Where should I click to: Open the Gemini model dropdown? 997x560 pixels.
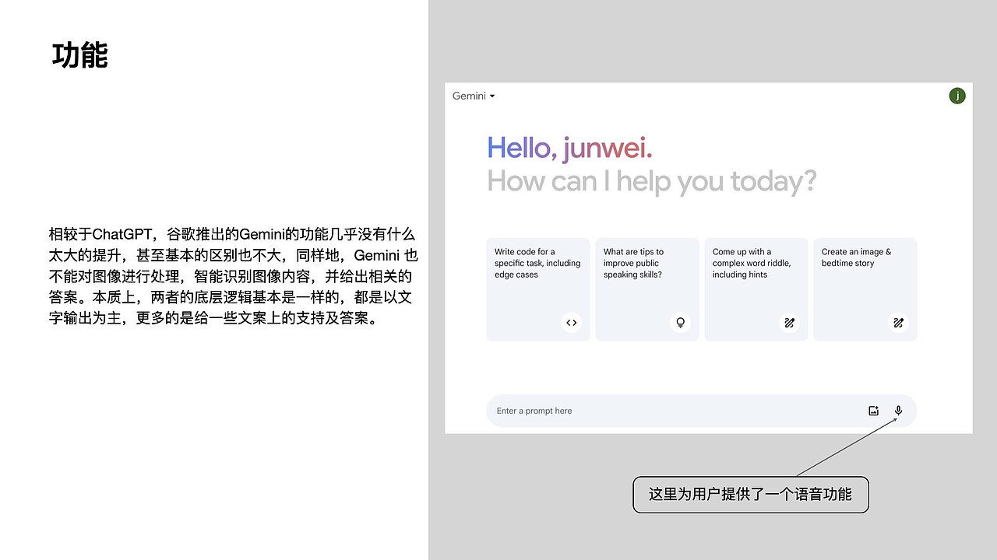474,96
